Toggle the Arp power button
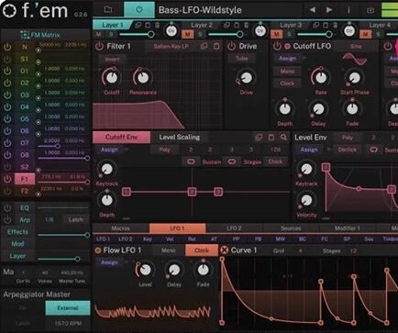 click(7, 220)
